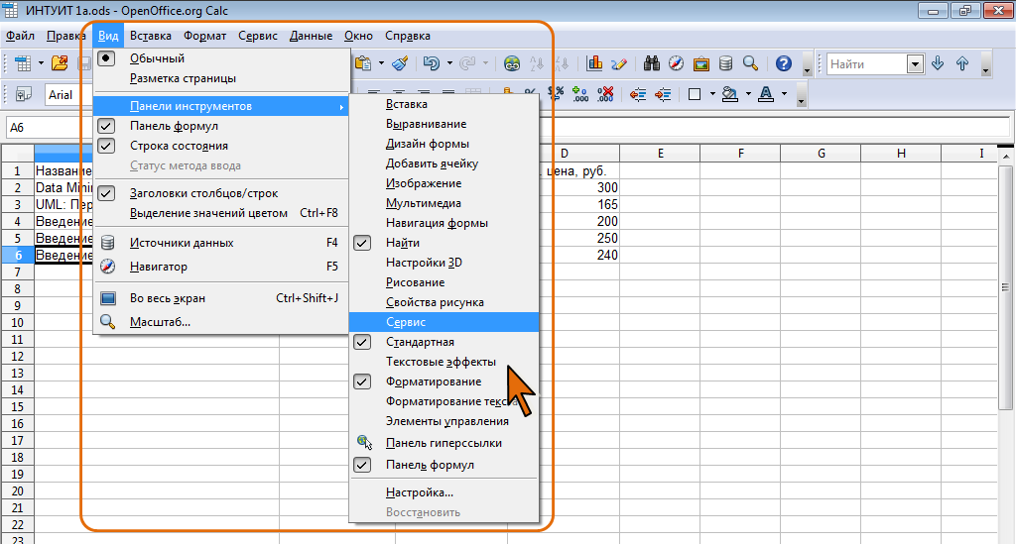Click column header G
Screen dimensions: 1016x544
[821, 154]
